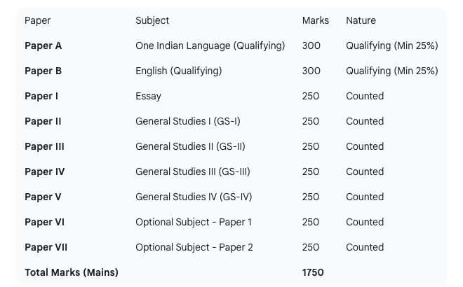Select the "Total Marks (Mains)" label

pyautogui.click(x=72, y=273)
